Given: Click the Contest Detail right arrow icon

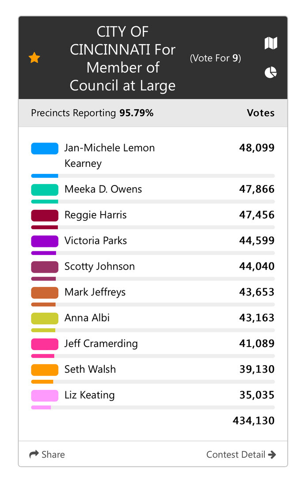Looking at the screenshot, I should pos(272,455).
